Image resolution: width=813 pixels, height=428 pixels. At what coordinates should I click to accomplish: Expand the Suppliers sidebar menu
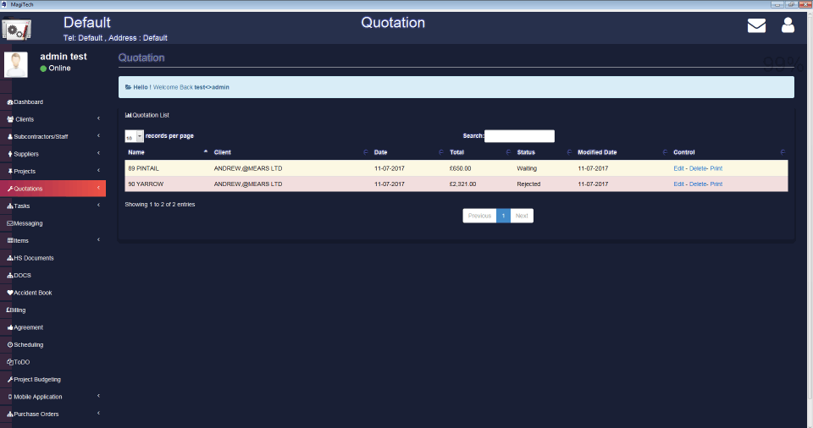(x=51, y=154)
